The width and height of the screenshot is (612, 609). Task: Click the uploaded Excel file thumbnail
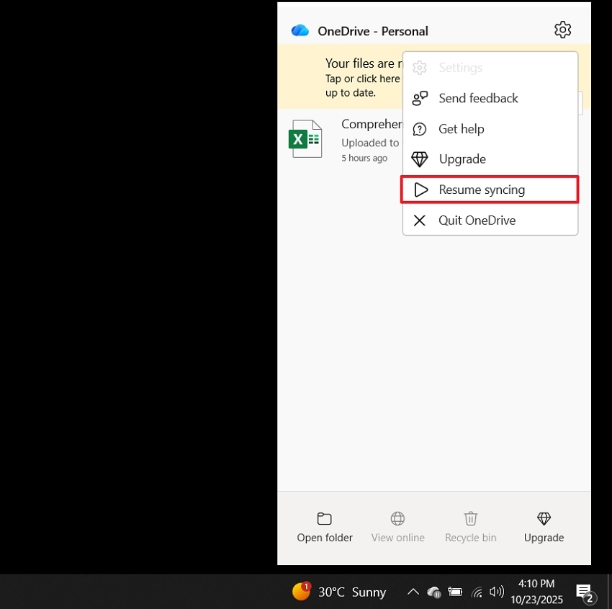305,138
